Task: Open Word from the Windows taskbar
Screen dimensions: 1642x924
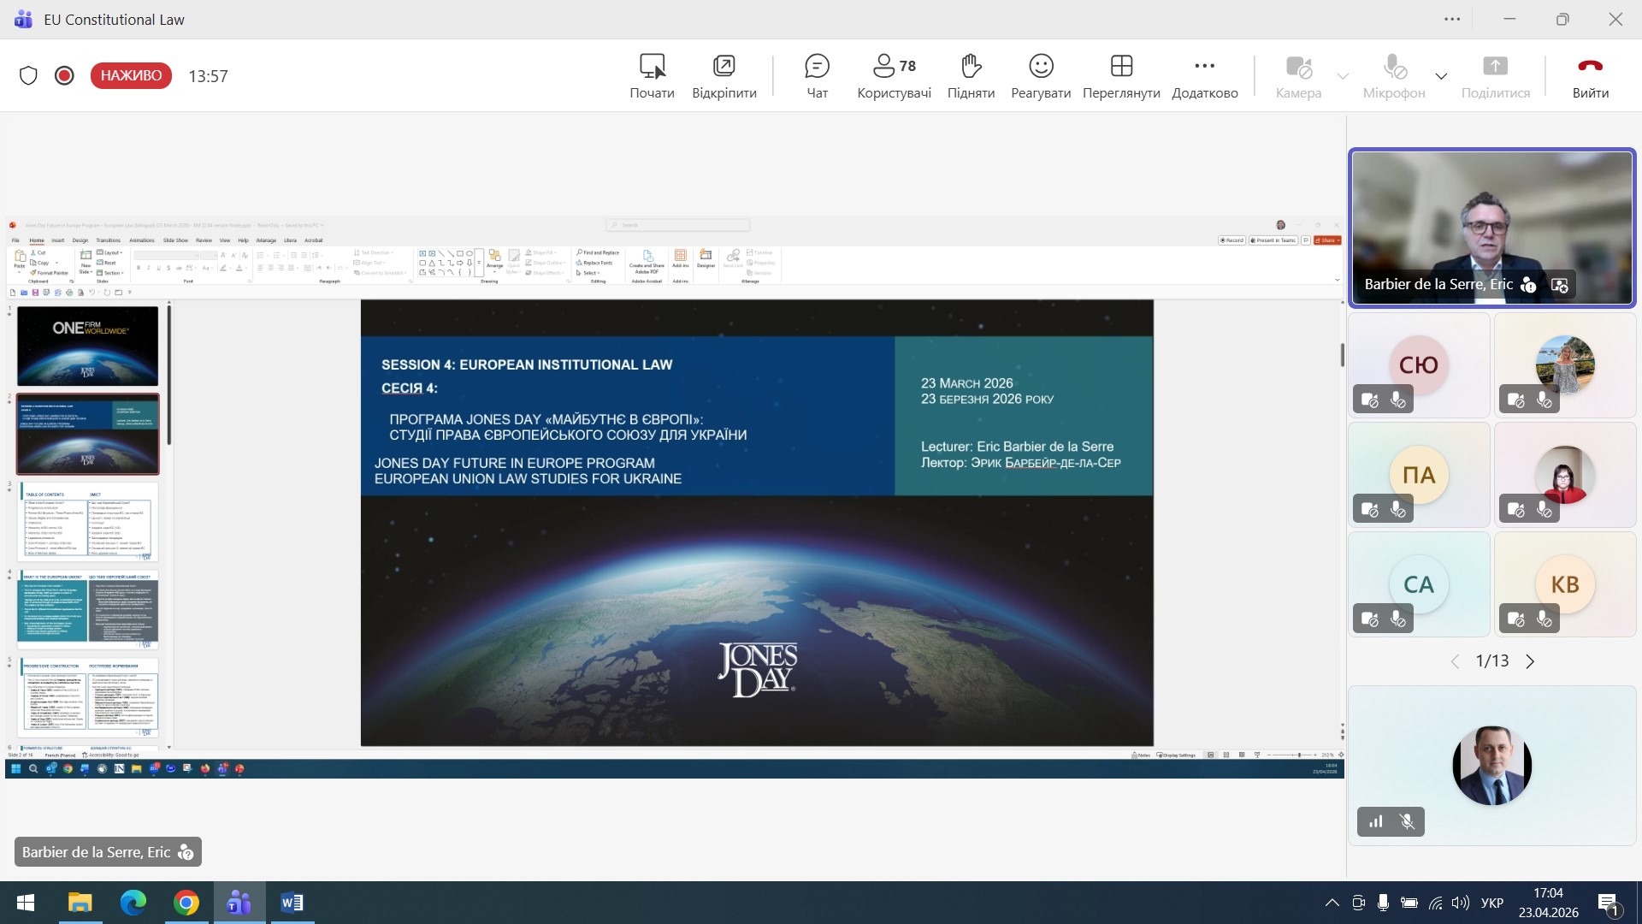Action: point(292,903)
